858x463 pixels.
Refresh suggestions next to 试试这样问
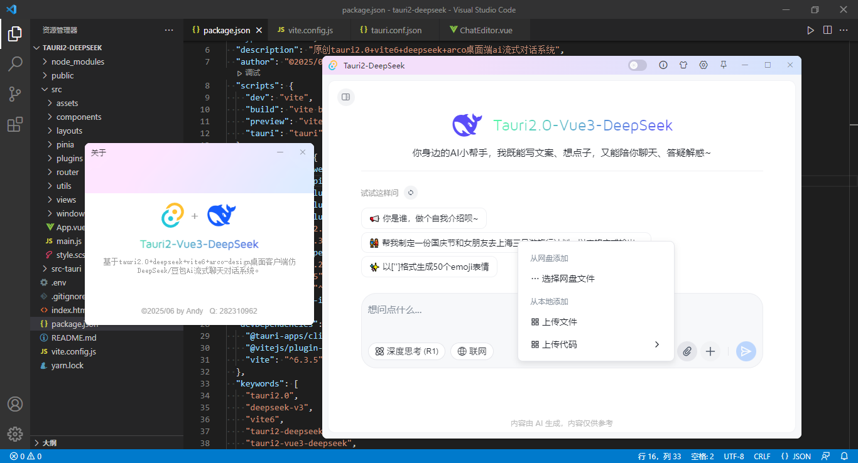pyautogui.click(x=411, y=193)
